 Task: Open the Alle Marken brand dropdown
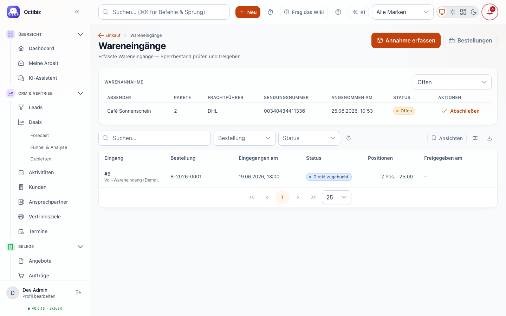pos(402,12)
